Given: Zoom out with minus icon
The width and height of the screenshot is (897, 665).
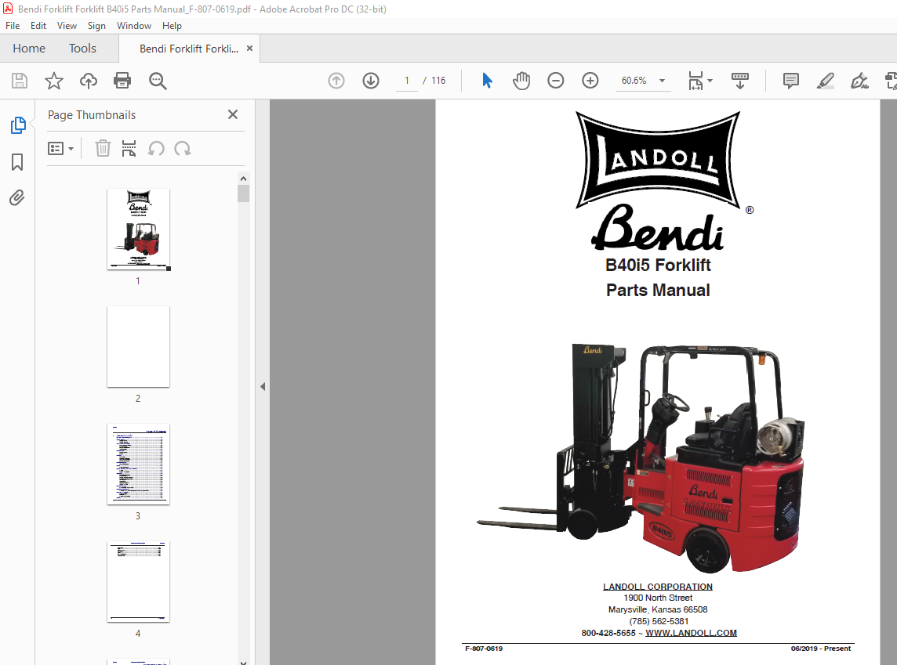Looking at the screenshot, I should 555,81.
